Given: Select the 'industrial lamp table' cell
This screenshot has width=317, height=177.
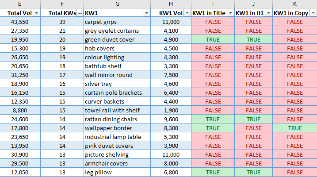Looking at the screenshot, I should pos(113,137).
